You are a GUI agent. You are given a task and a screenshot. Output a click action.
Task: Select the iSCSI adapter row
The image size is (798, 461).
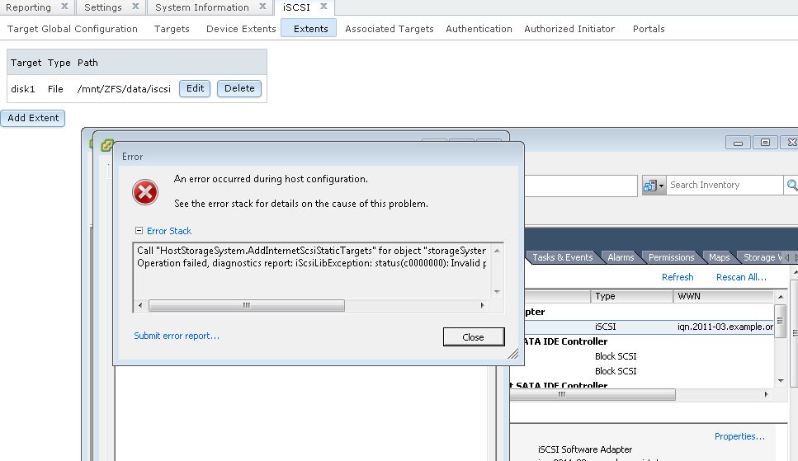641,327
